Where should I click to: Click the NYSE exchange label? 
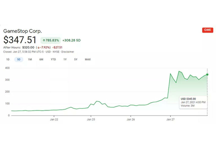coord(56,52)
